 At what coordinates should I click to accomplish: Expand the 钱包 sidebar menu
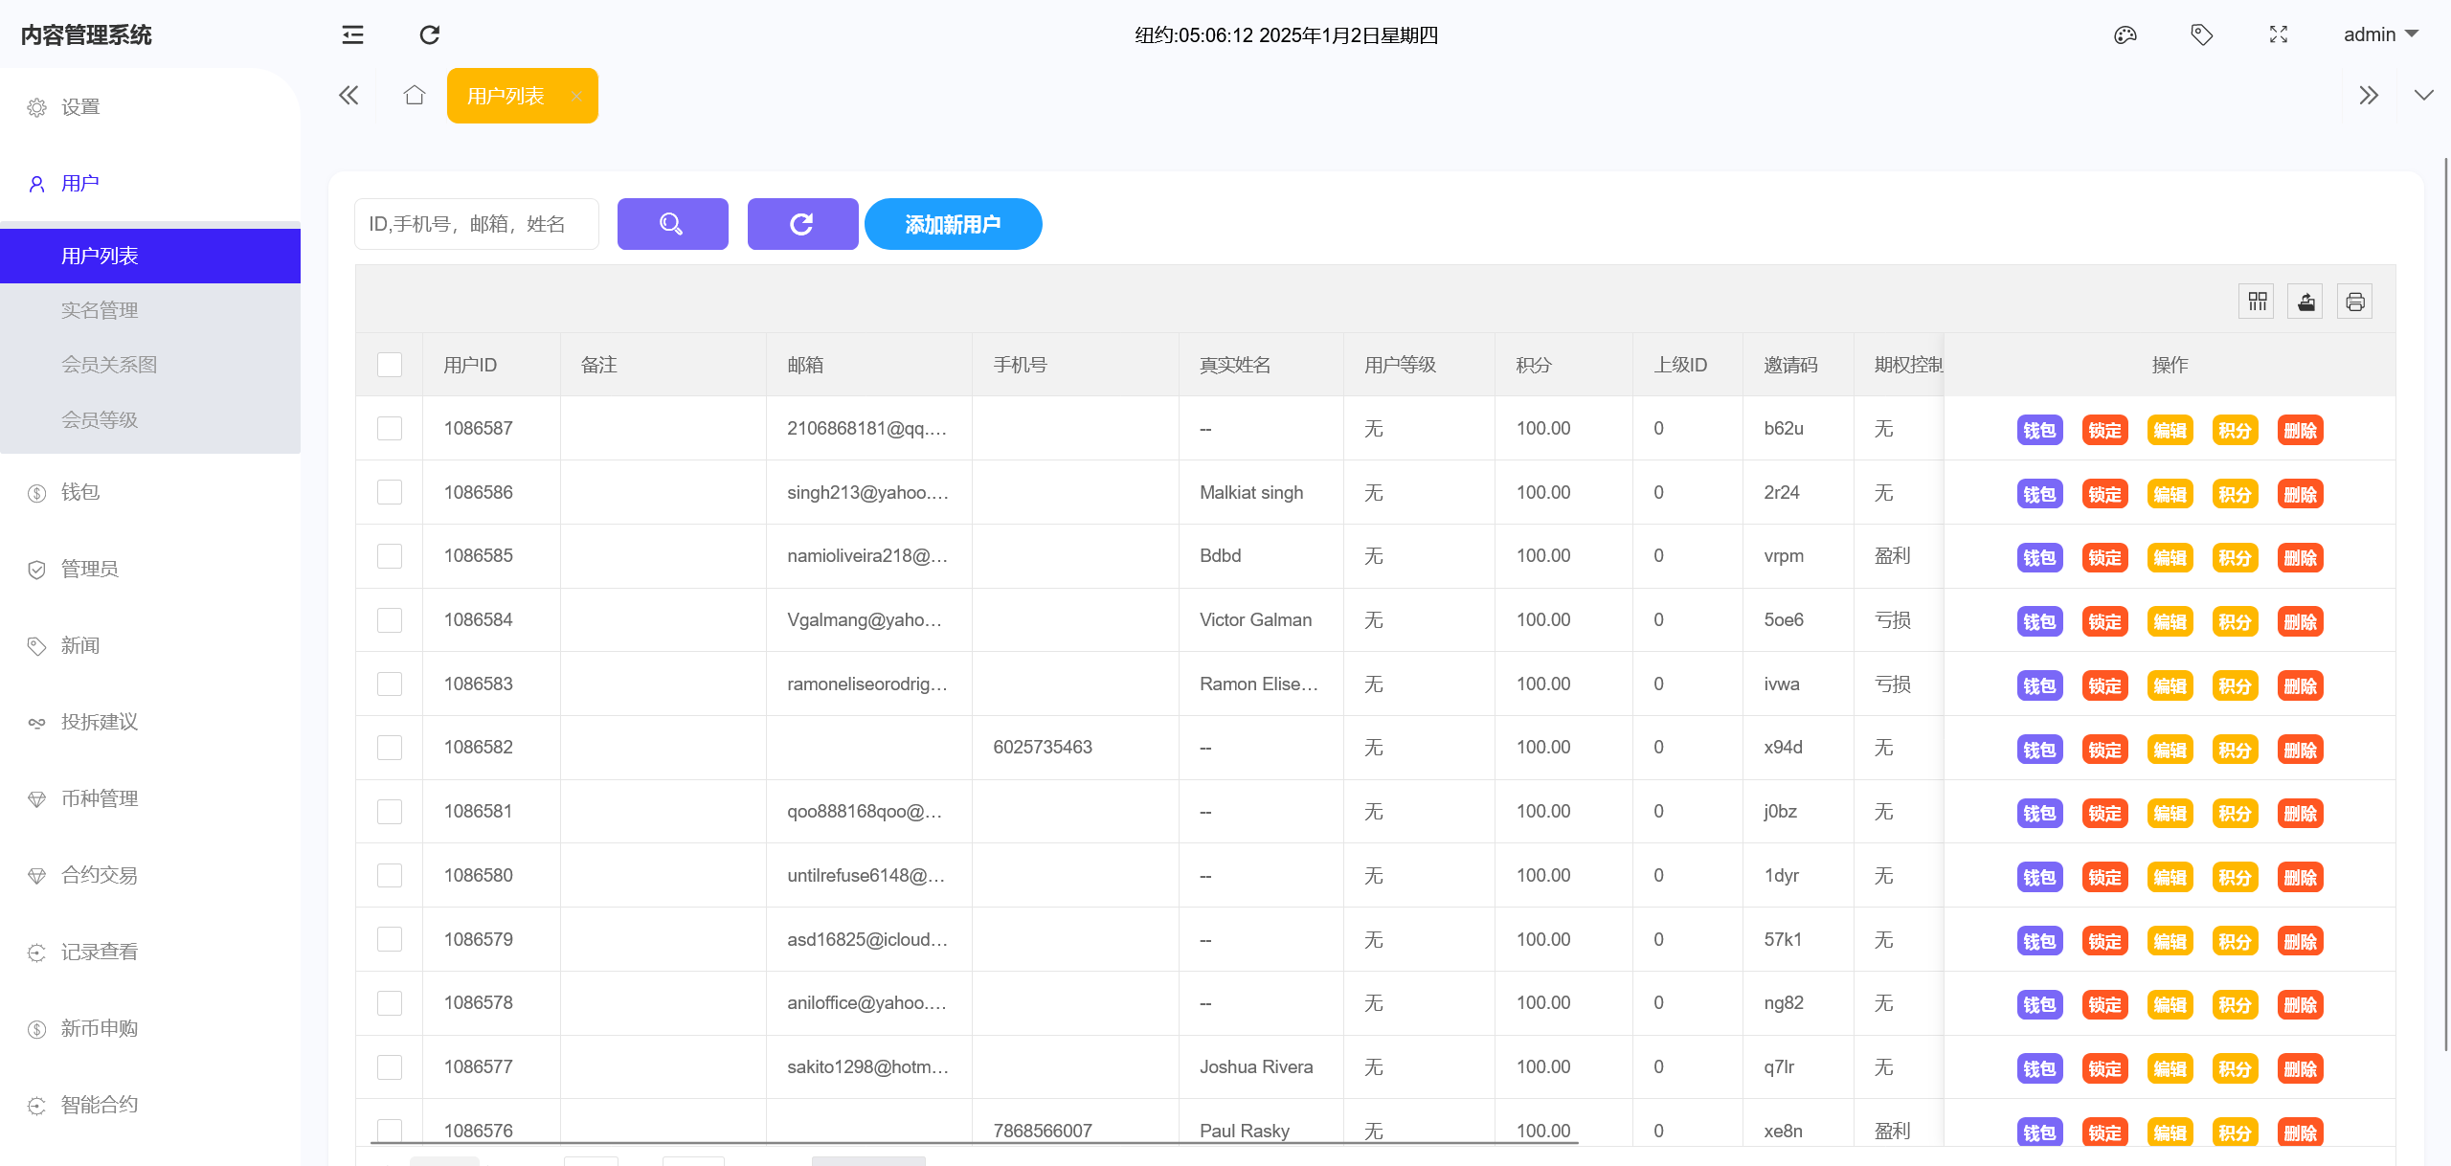80,492
